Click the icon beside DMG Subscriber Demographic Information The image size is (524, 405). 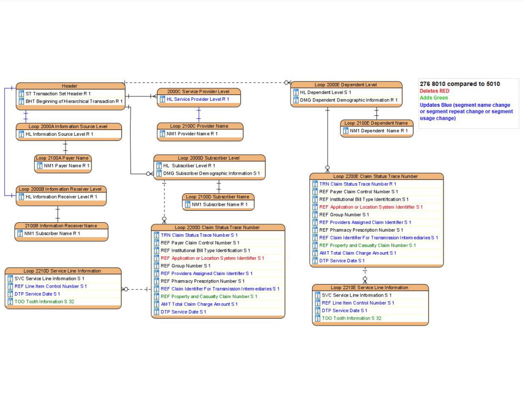(158, 173)
